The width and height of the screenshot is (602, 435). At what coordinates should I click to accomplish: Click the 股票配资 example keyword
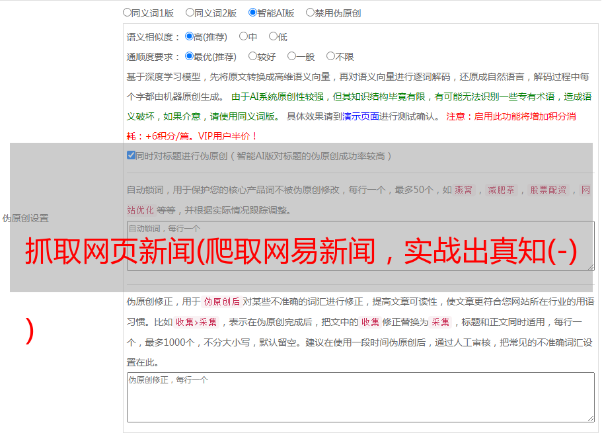[548, 190]
